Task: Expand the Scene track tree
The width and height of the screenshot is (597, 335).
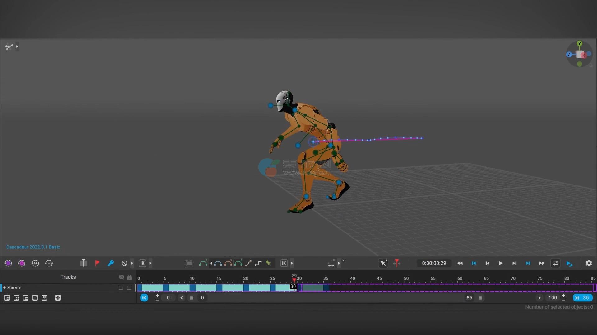Action: coord(4,288)
